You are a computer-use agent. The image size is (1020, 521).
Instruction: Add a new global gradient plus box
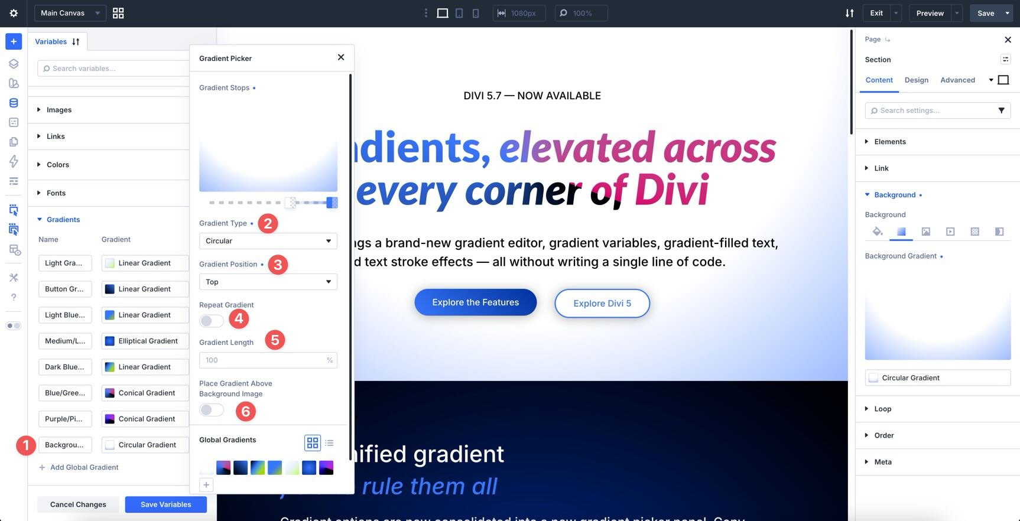pyautogui.click(x=206, y=485)
